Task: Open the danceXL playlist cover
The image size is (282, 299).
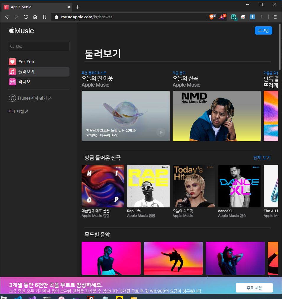Action: [239, 186]
